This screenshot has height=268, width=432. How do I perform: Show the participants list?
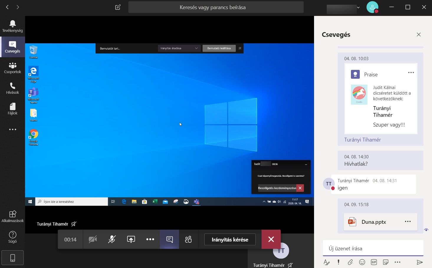coord(188,239)
